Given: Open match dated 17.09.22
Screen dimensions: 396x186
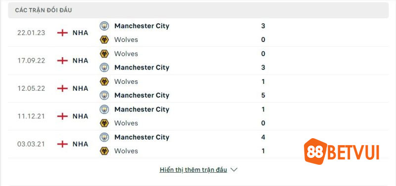Looking at the screenshot, I should coord(198,61).
